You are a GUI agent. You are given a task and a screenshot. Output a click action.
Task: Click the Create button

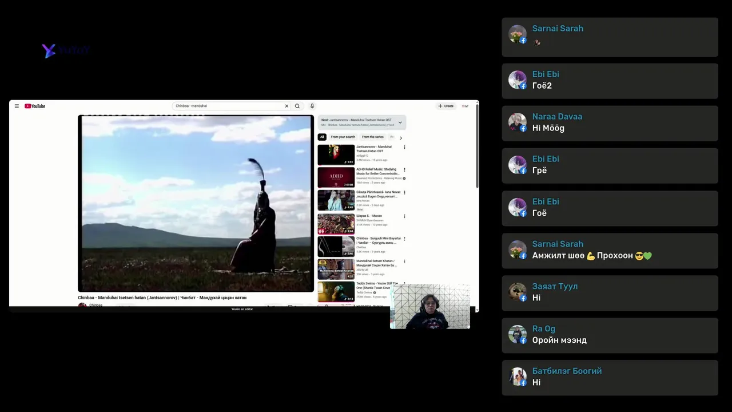(x=446, y=106)
